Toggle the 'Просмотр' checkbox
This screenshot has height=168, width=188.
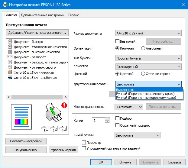(x=84, y=143)
